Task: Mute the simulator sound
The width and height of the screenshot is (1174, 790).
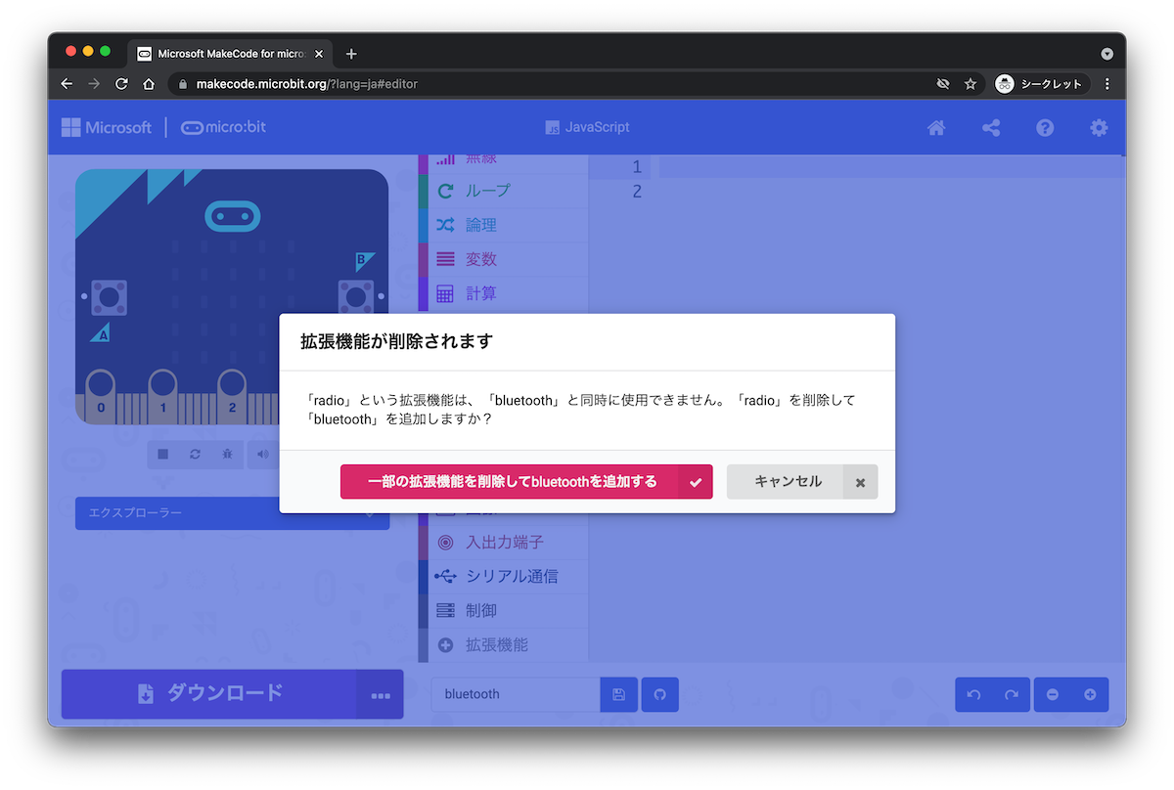Action: click(262, 454)
